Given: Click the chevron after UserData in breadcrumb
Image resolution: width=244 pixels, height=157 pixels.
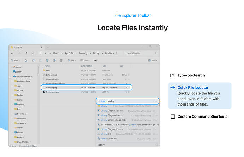Looking at the screenshot, I should pyautogui.click(x=117, y=53).
